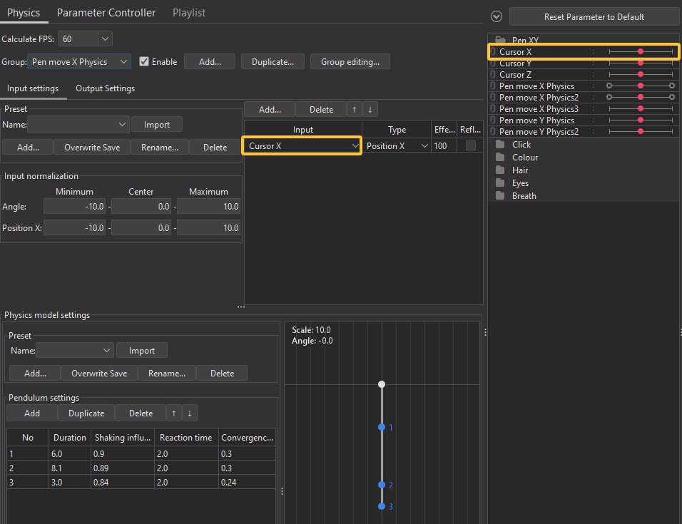The image size is (682, 524).
Task: Open the Eyes parameter folder
Action: coord(520,183)
